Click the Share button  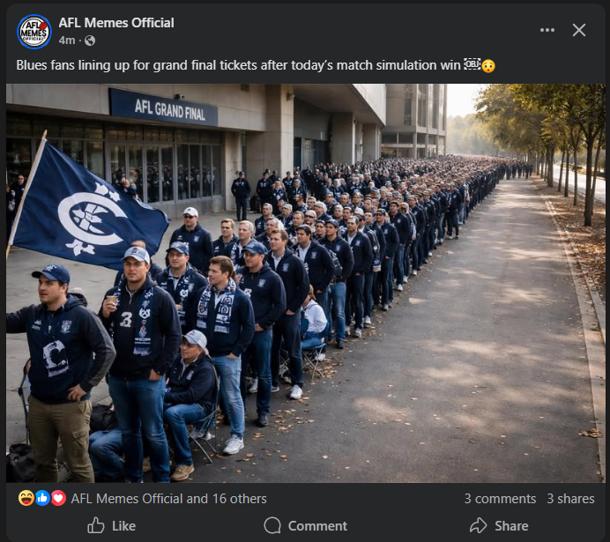click(499, 525)
